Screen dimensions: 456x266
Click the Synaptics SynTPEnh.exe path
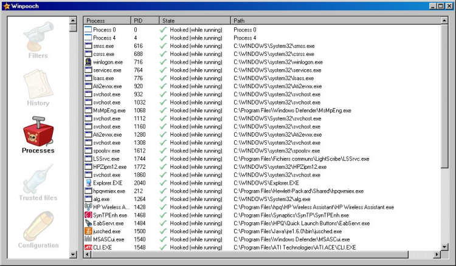tap(291, 215)
